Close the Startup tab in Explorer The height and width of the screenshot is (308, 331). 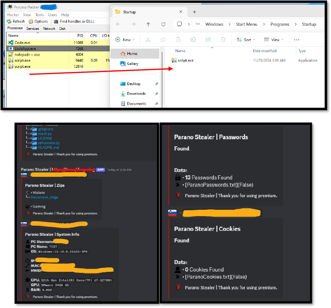(x=181, y=12)
